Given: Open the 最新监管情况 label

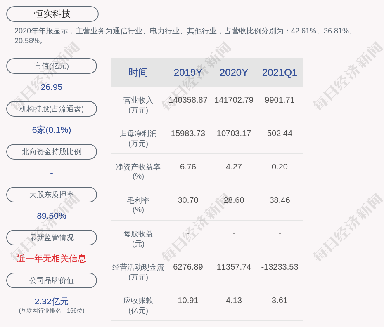Looking at the screenshot, I should (52, 238).
